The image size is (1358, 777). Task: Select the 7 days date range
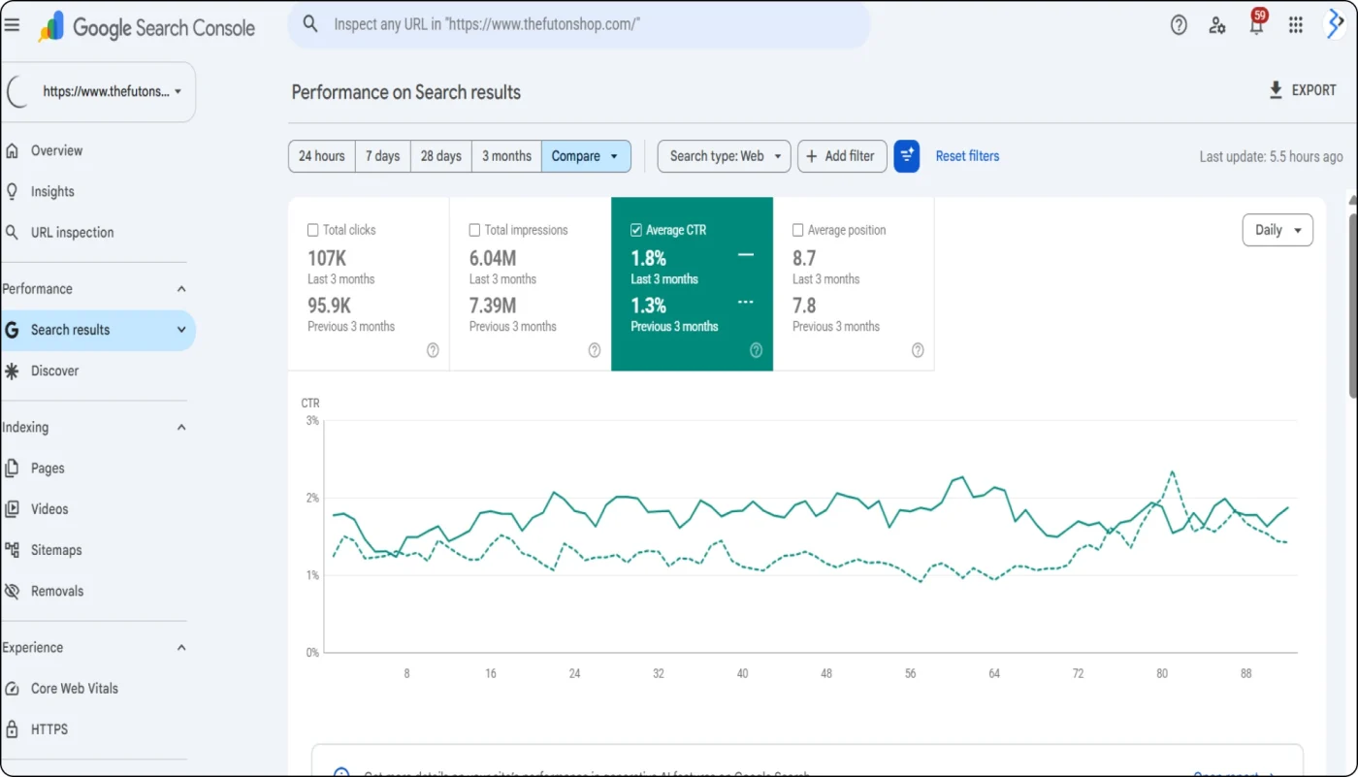coord(382,156)
